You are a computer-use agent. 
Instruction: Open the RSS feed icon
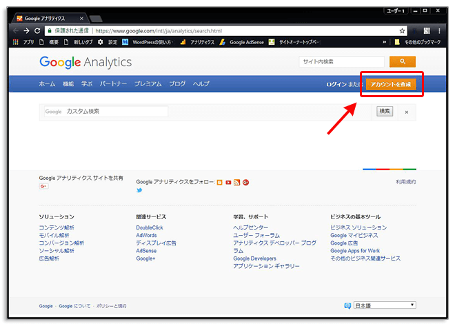[236, 183]
